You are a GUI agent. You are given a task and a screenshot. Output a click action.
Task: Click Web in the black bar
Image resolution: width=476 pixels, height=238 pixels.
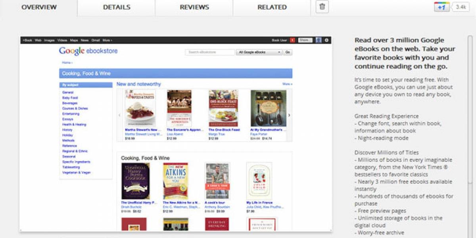[38, 40]
